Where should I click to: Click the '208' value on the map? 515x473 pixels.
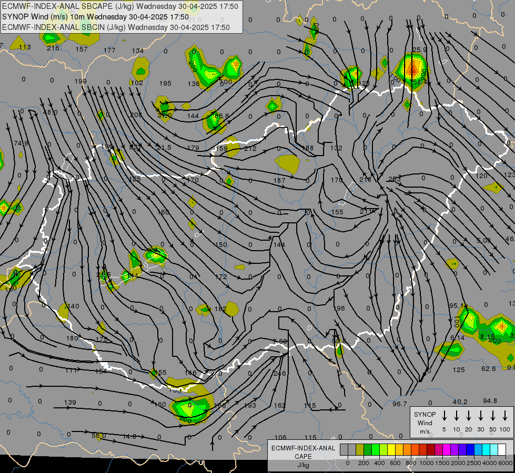coord(136,115)
